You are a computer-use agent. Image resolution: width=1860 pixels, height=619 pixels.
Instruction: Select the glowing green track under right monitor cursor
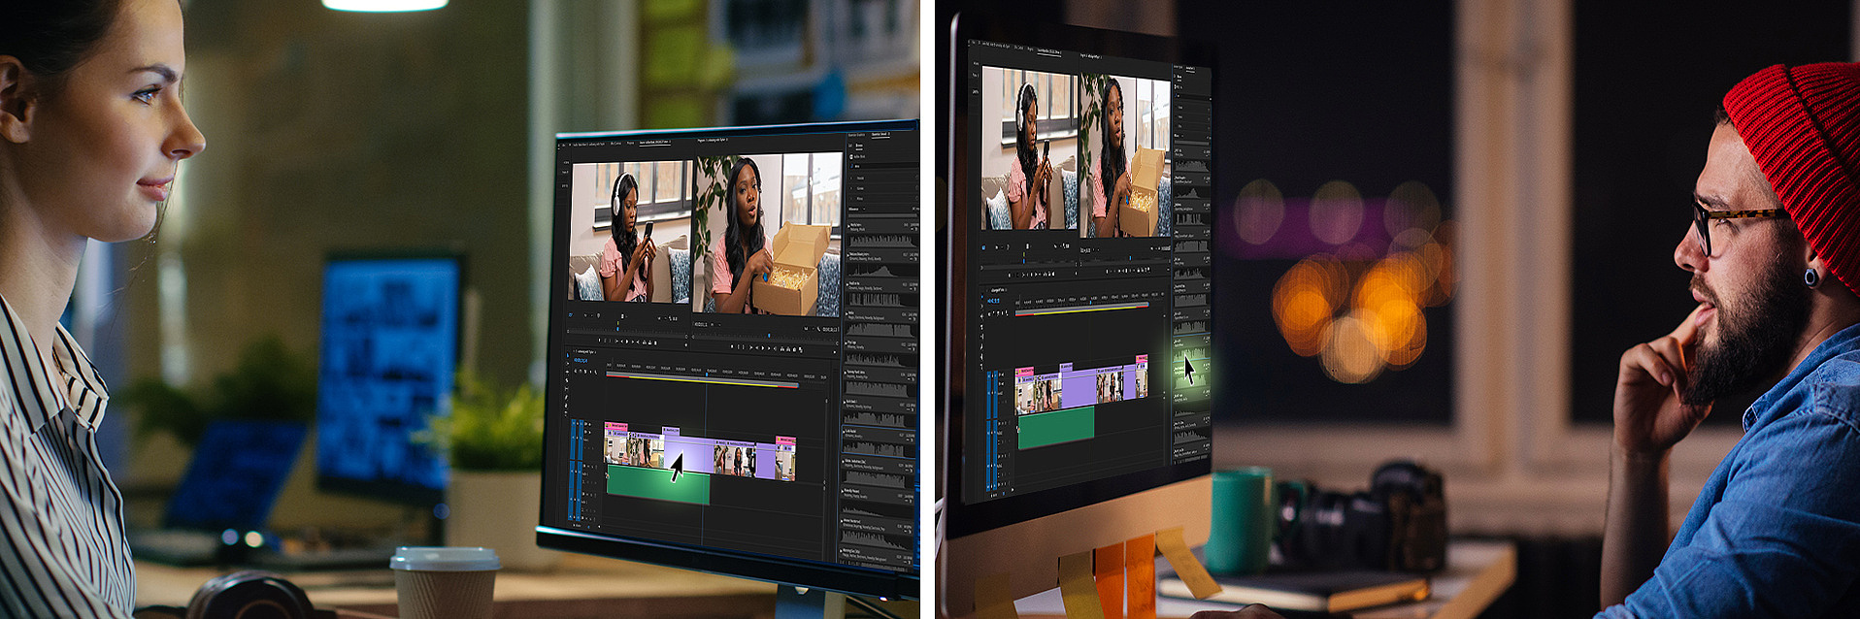click(1190, 375)
